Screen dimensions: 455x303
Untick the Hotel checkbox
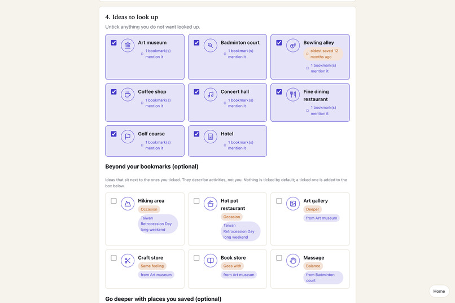point(196,134)
